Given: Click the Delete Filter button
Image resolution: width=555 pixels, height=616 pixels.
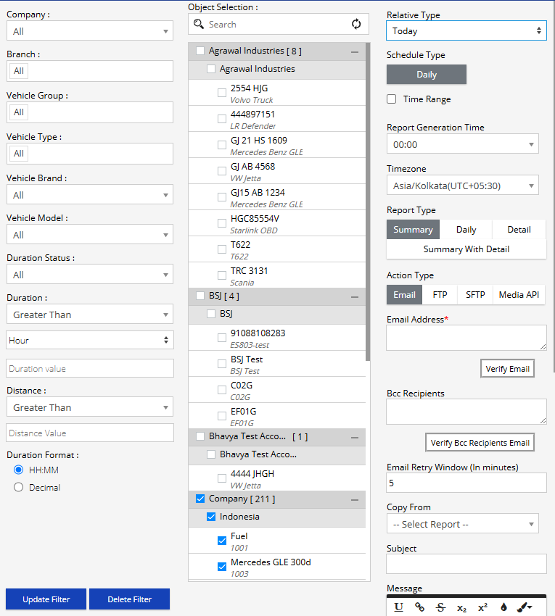Looking at the screenshot, I should point(129,599).
